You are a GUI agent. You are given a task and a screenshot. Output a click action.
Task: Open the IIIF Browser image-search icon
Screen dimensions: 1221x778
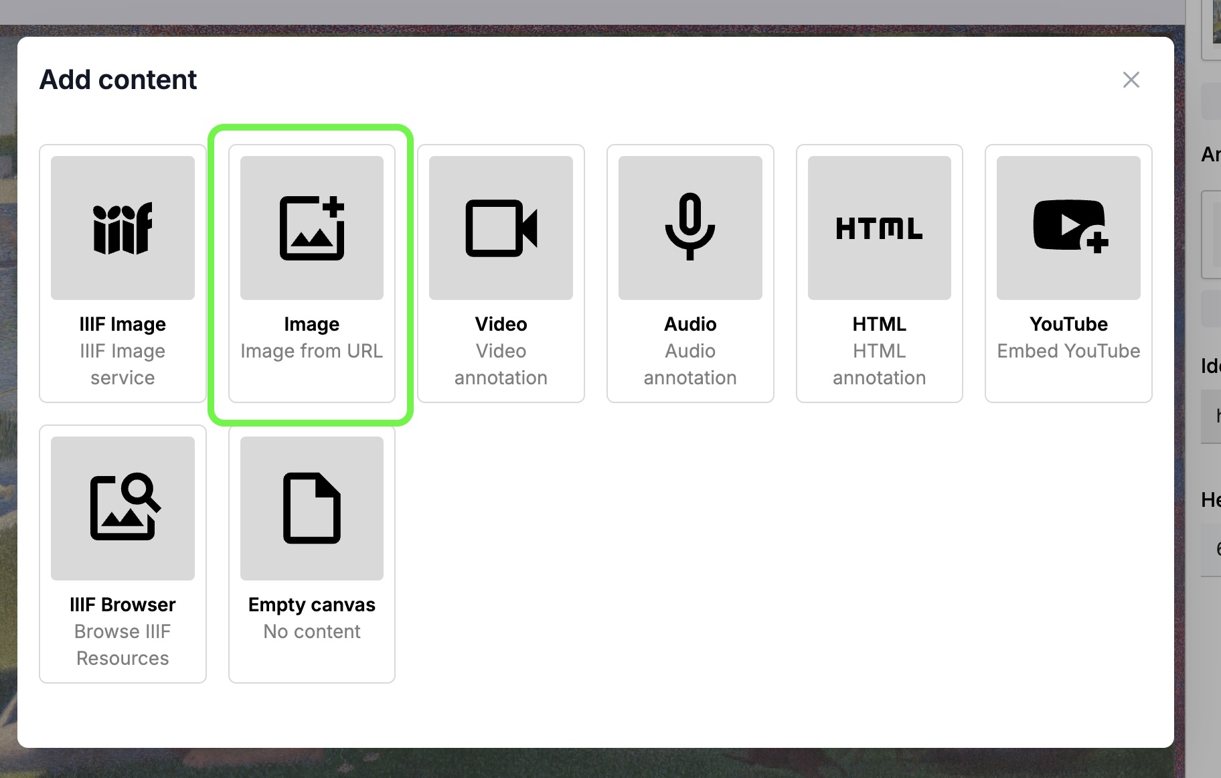click(123, 508)
